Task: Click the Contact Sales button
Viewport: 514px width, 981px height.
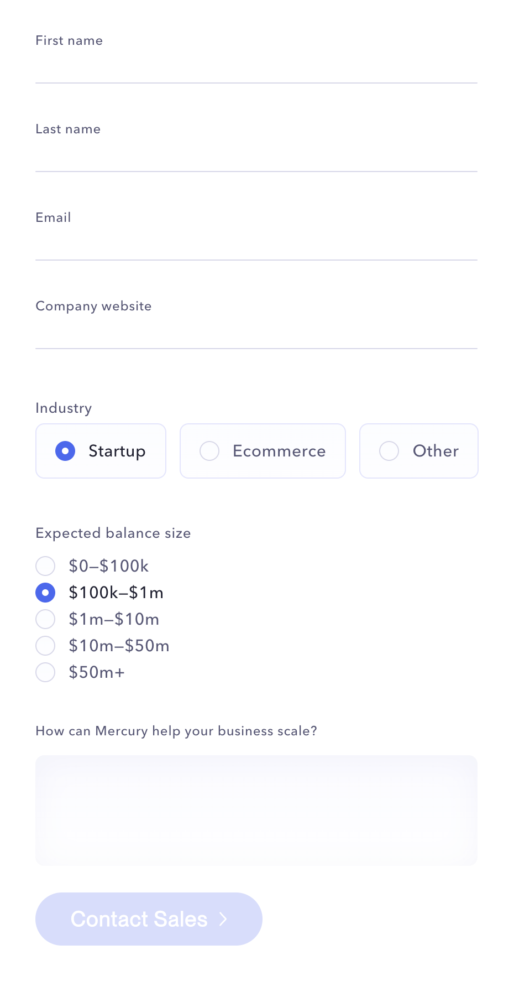Action: point(149,918)
